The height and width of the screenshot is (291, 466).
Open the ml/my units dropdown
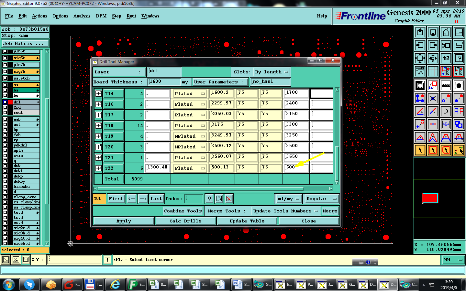point(288,199)
